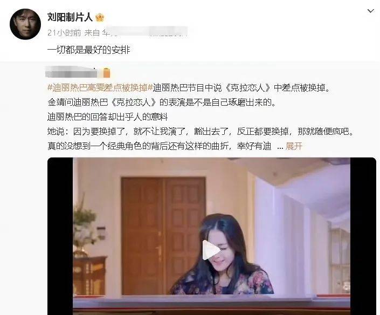
Task: Open hashtag #迪丽热巴高雯差点被换掉#
Action: point(100,88)
